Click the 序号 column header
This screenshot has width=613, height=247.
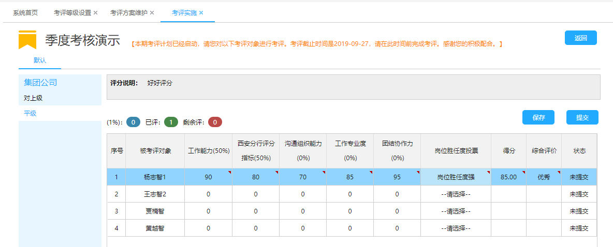click(x=116, y=151)
